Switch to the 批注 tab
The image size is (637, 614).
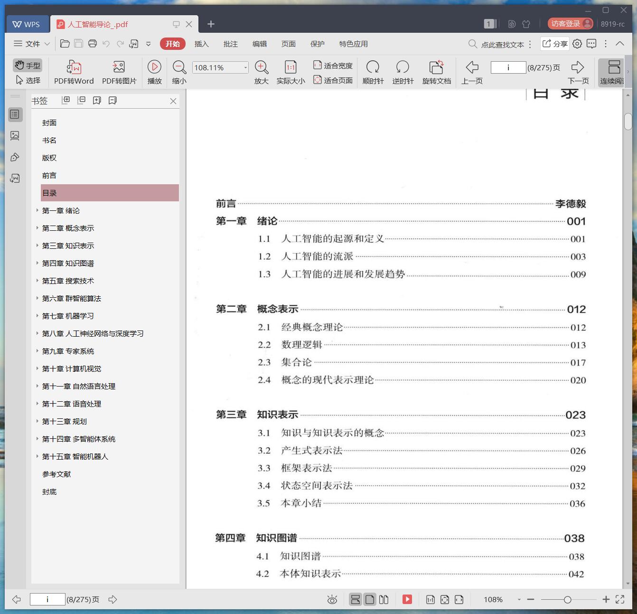click(x=230, y=44)
